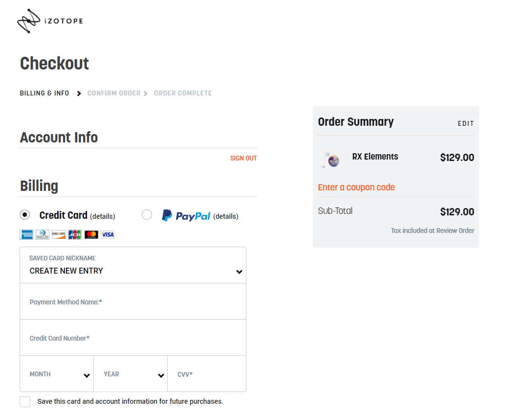Screen dimensions: 508x417
Task: Select the Credit Card radio button
Action: (24, 215)
